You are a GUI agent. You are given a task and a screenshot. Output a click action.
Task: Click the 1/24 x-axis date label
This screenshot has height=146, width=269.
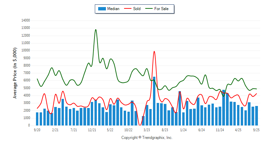click(183, 130)
